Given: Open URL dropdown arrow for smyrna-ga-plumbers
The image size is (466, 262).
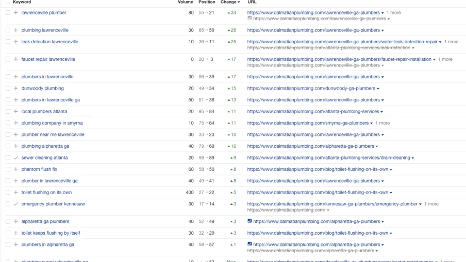Looking at the screenshot, I should coord(371,124).
